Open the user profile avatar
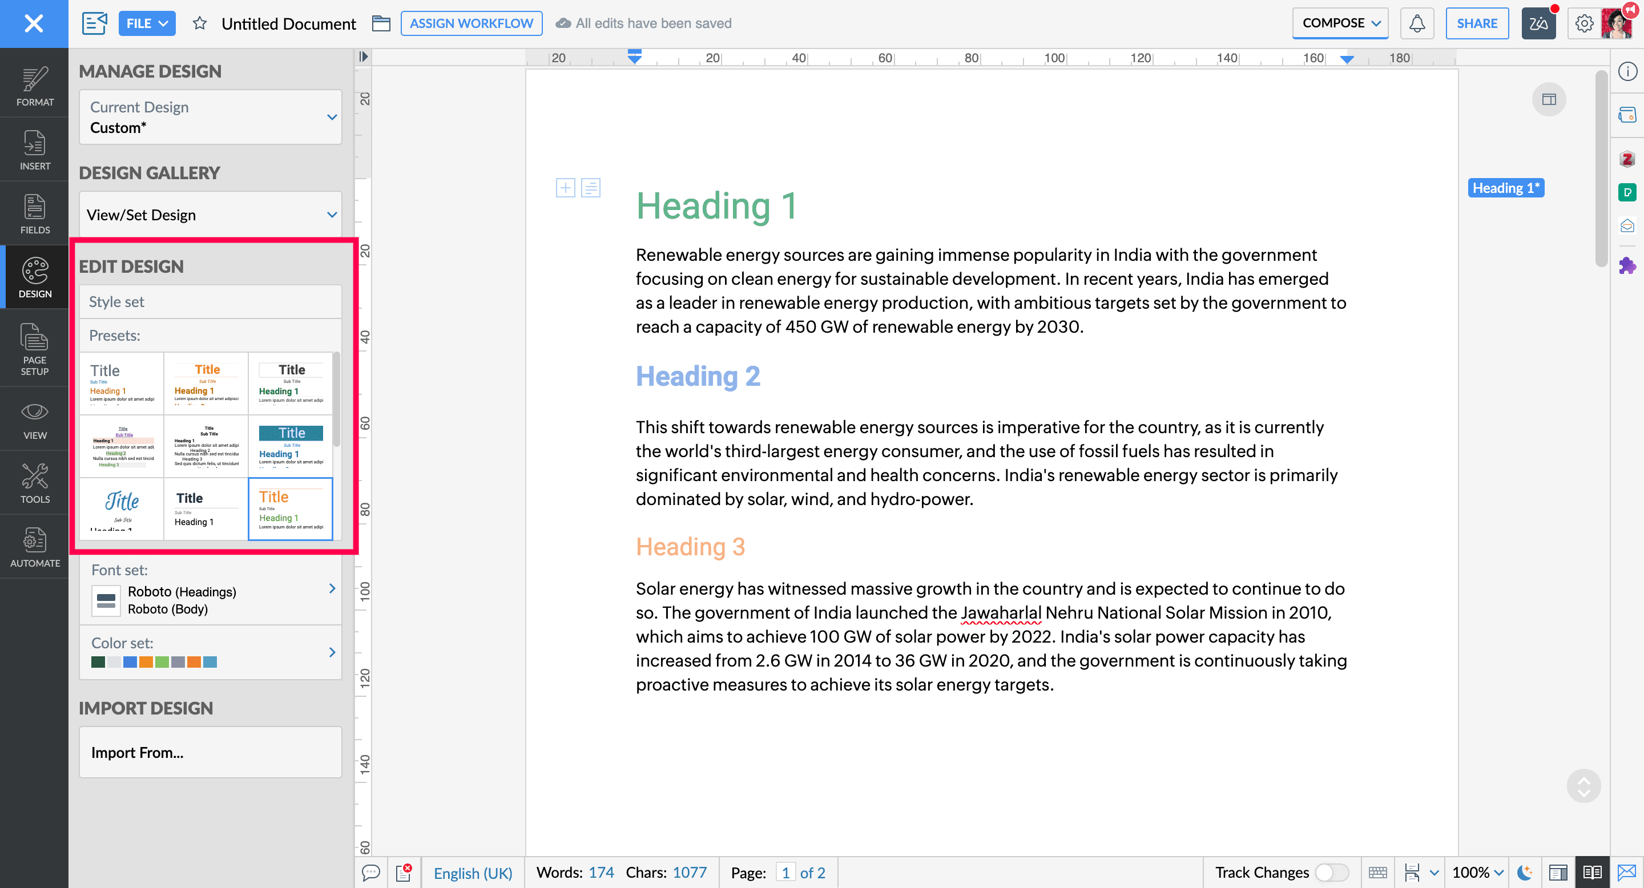1644x888 pixels. [1618, 23]
